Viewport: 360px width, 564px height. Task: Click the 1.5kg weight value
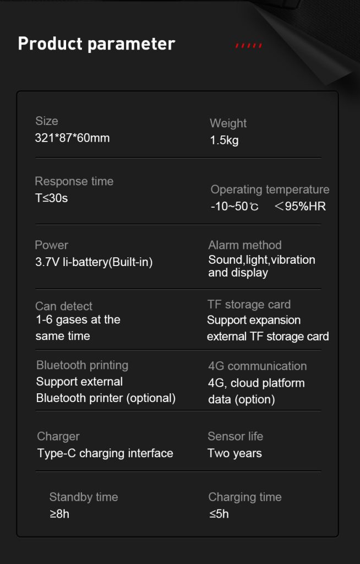pos(224,140)
